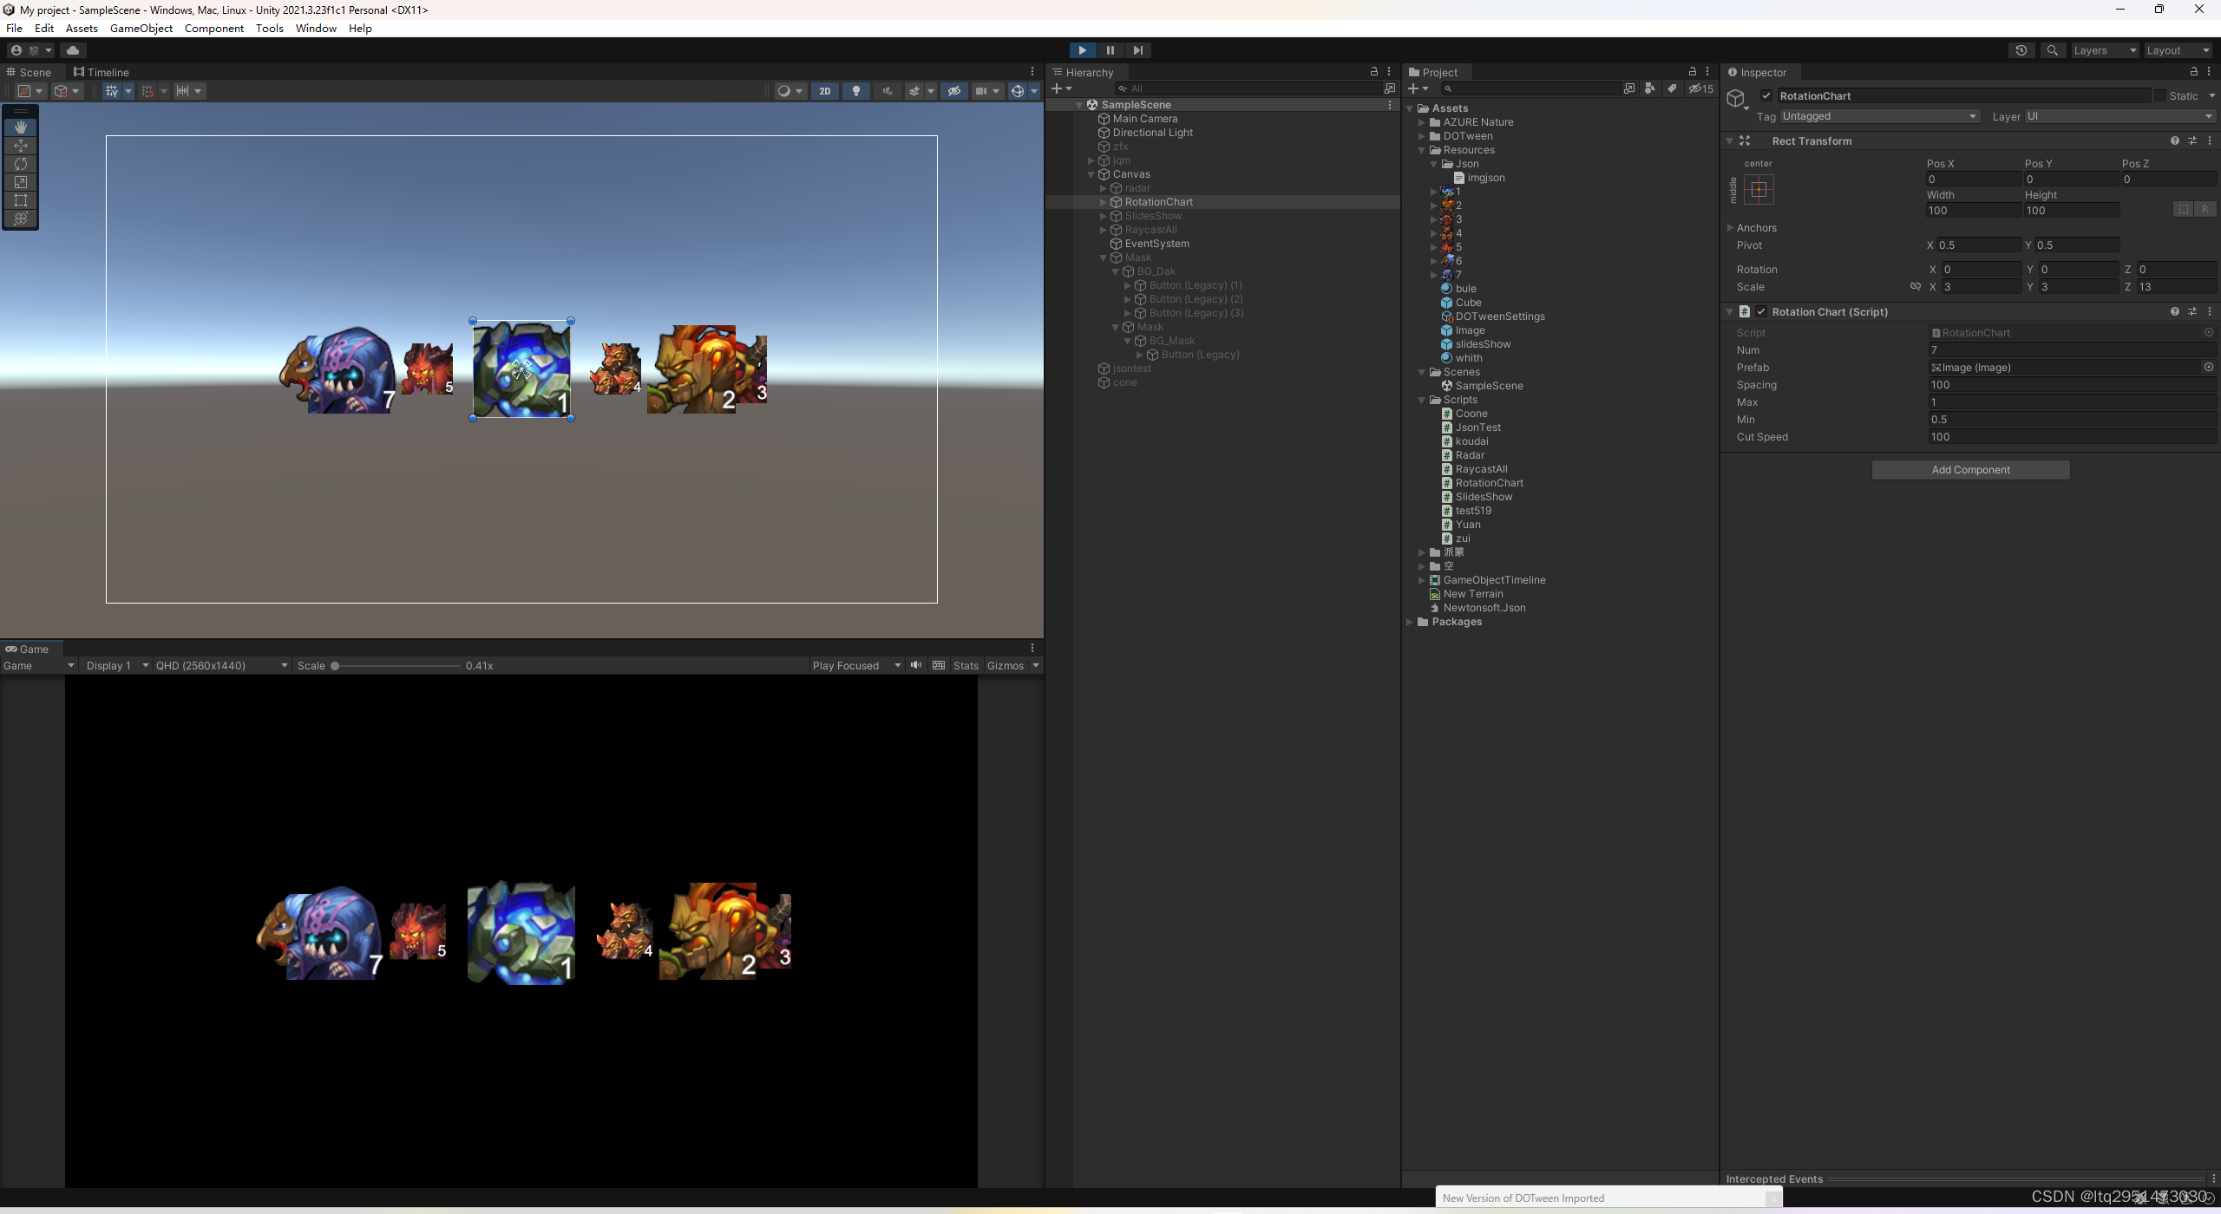Open the QHD resolution dropdown in Game view
Viewport: 2221px width, 1214px height.
221,666
